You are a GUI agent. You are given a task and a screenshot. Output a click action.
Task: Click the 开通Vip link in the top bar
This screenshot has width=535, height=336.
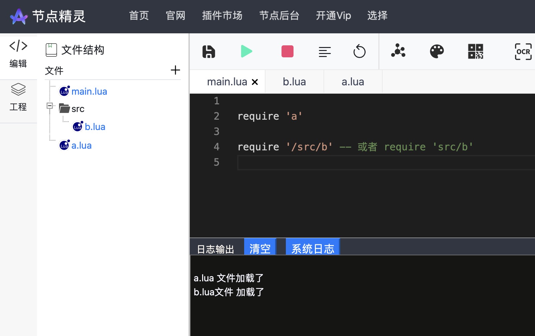[x=333, y=16]
